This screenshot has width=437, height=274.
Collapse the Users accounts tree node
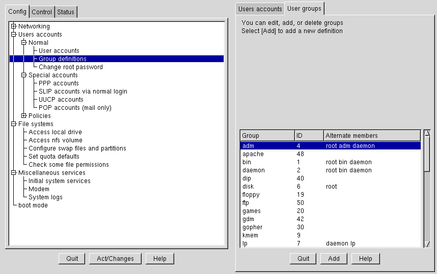coord(14,35)
